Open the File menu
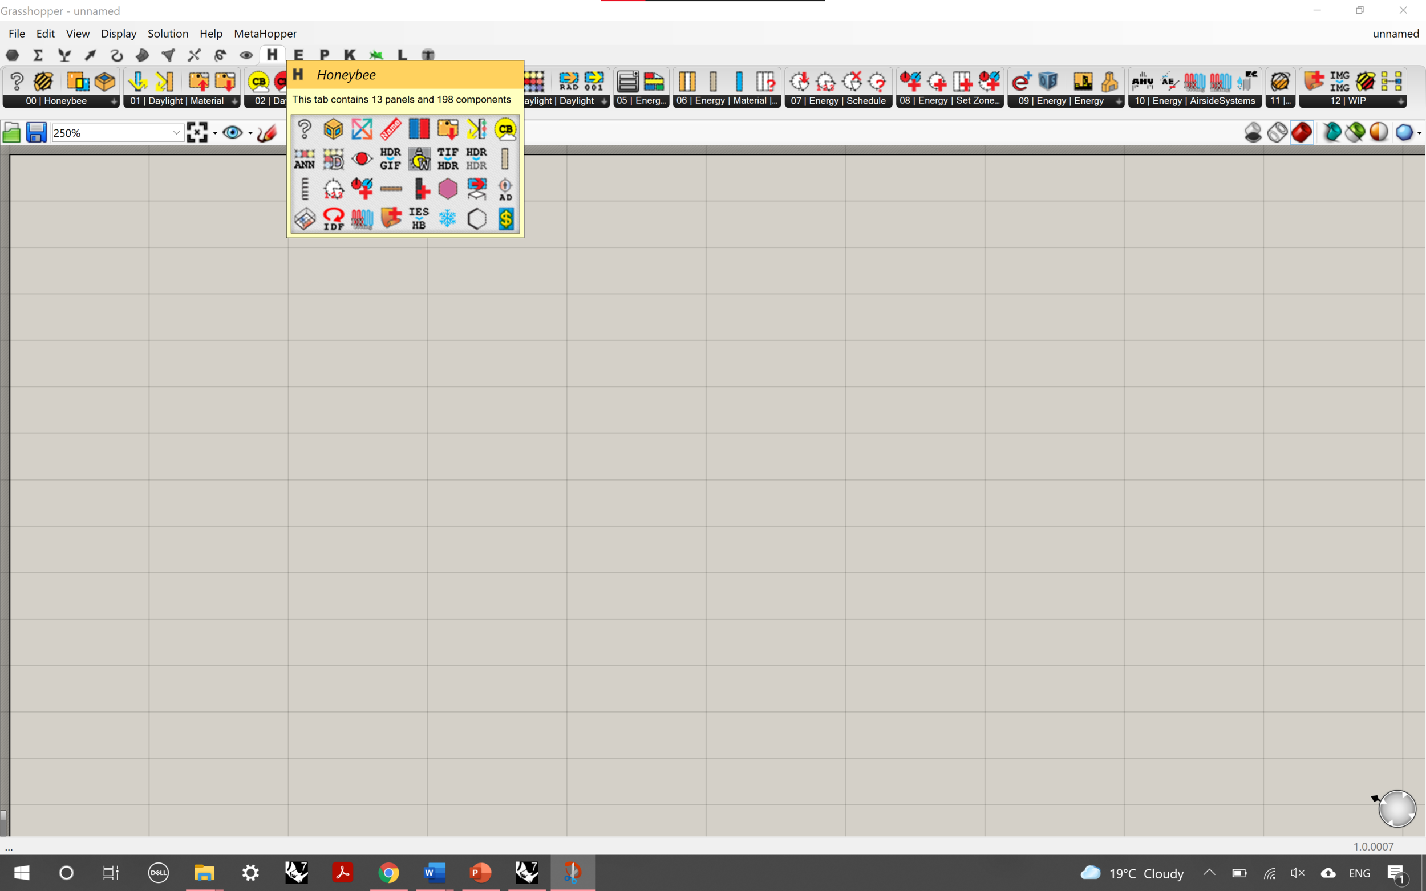 (x=17, y=34)
